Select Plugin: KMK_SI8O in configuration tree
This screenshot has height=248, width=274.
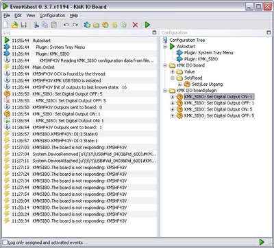201,59
